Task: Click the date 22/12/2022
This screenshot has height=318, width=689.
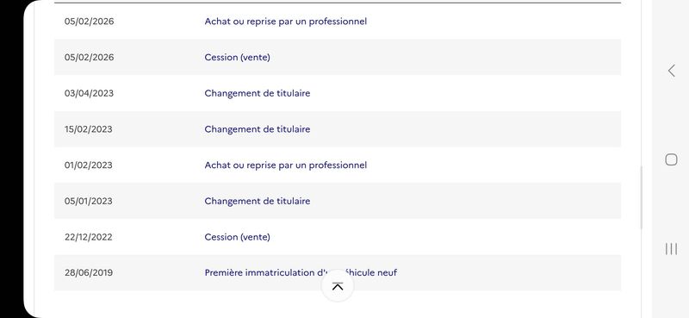Action: (x=89, y=237)
